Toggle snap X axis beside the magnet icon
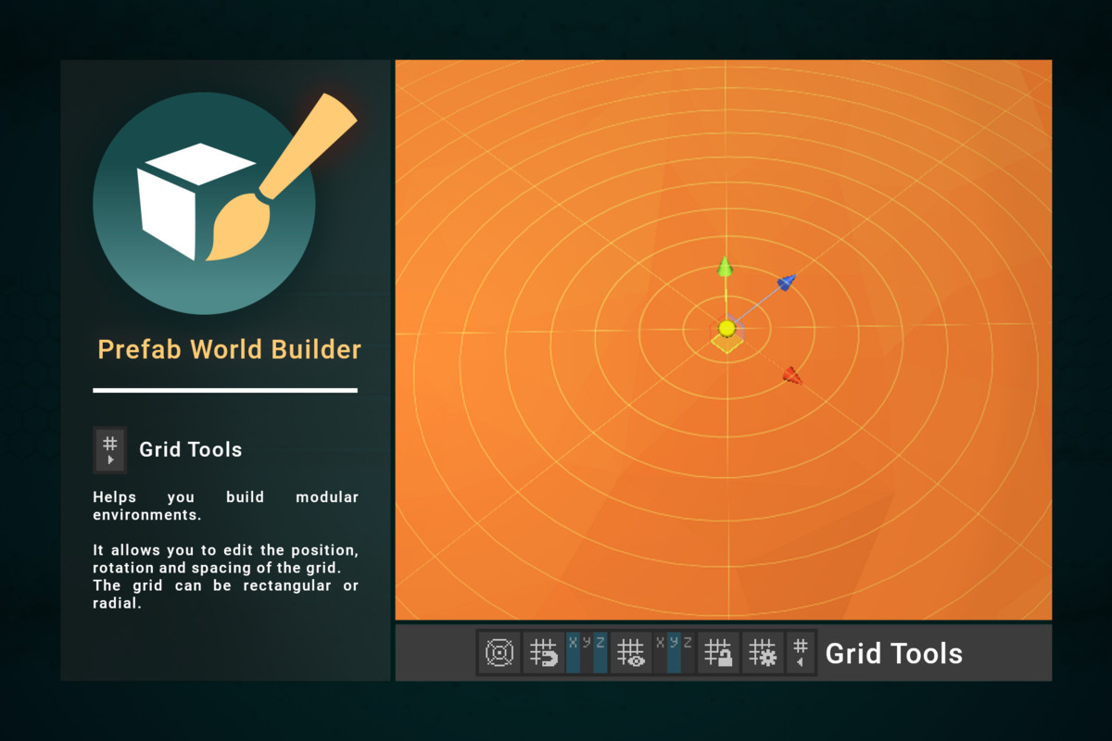The height and width of the screenshot is (741, 1112). (573, 653)
